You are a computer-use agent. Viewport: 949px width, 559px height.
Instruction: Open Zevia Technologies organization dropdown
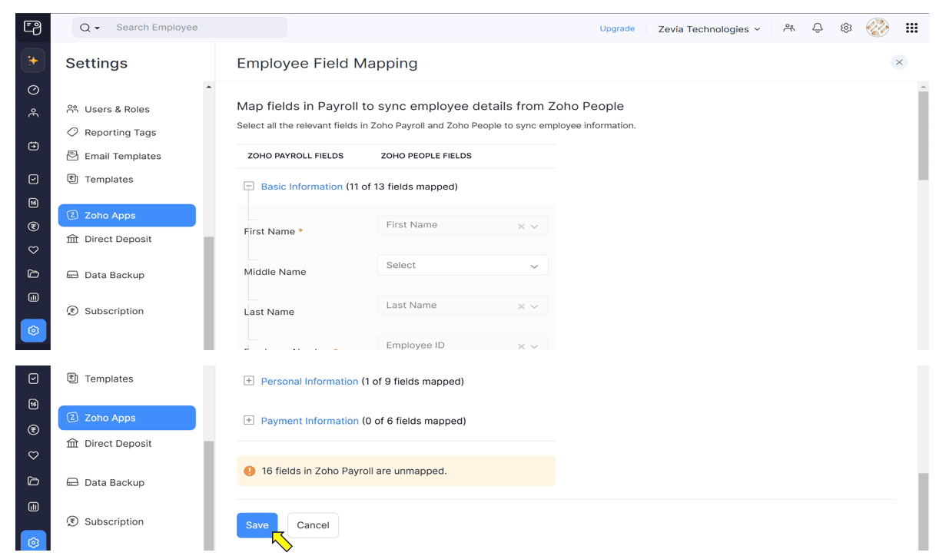(x=708, y=29)
